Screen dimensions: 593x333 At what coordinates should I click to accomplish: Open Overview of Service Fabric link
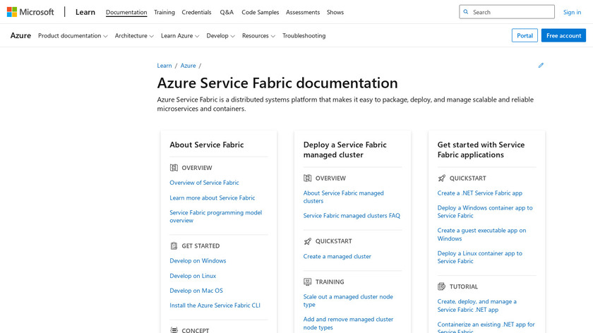(204, 183)
